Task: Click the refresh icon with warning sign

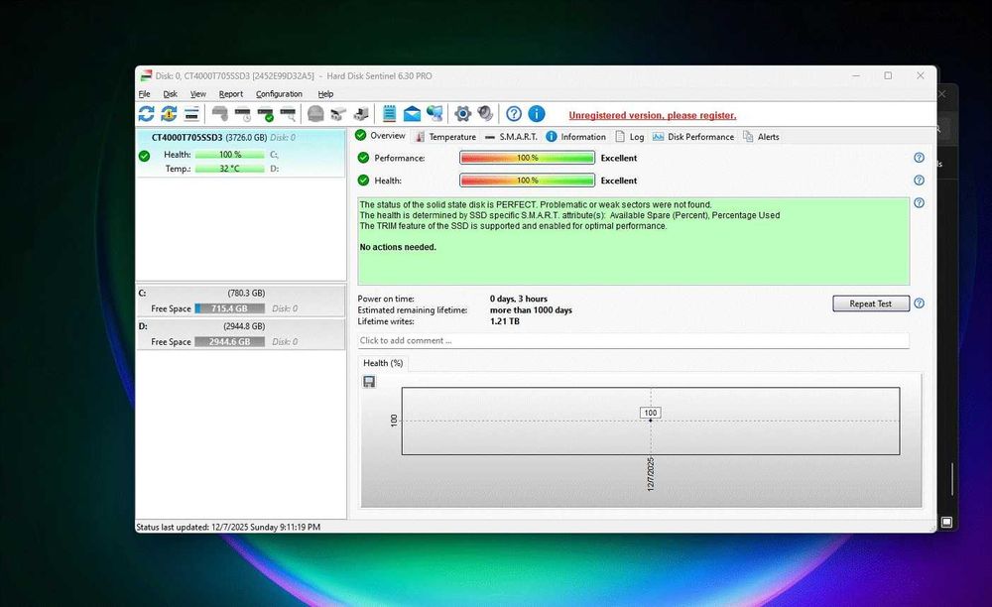Action: coord(169,114)
